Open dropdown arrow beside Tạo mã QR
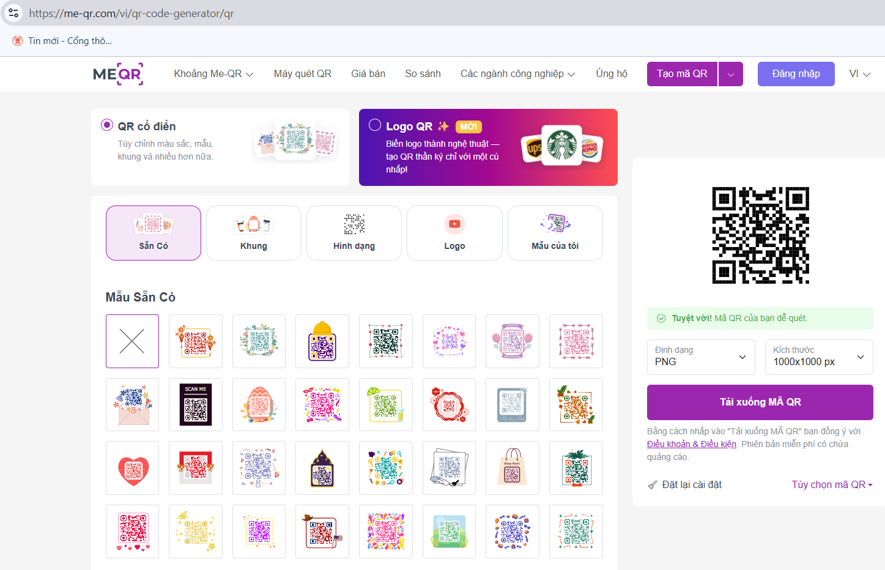Image resolution: width=885 pixels, height=570 pixels. [x=731, y=74]
